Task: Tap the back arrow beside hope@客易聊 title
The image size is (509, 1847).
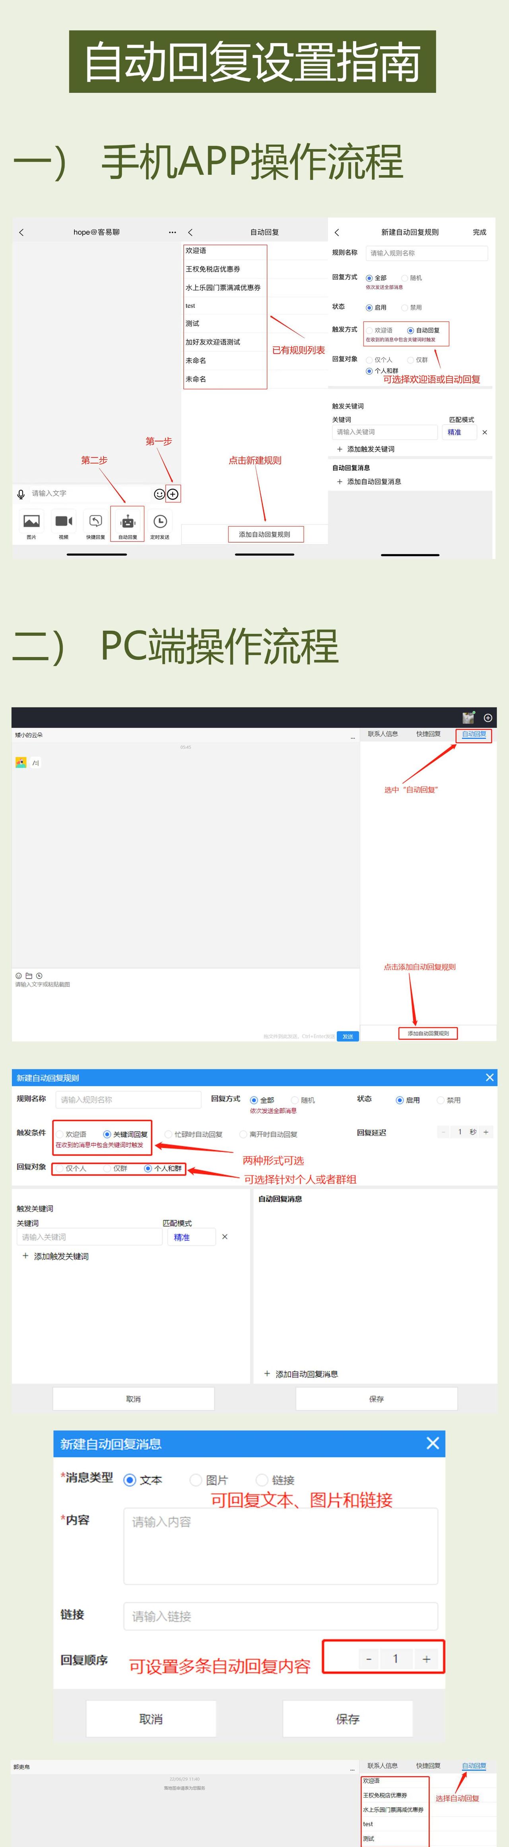Action: (x=21, y=232)
